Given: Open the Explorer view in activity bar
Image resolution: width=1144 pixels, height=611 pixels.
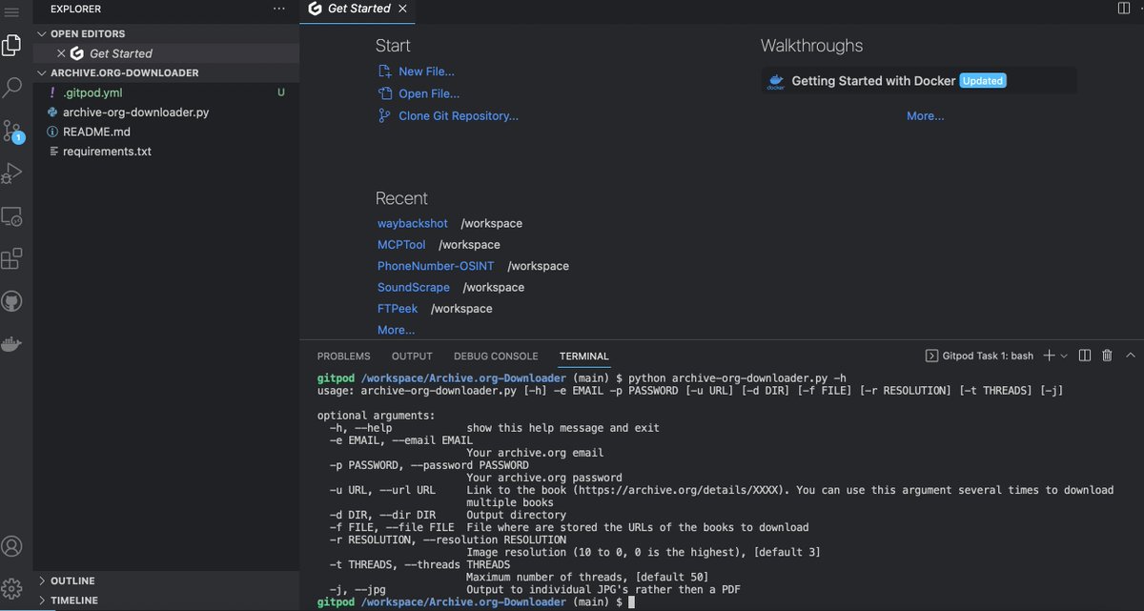Looking at the screenshot, I should 12,45.
